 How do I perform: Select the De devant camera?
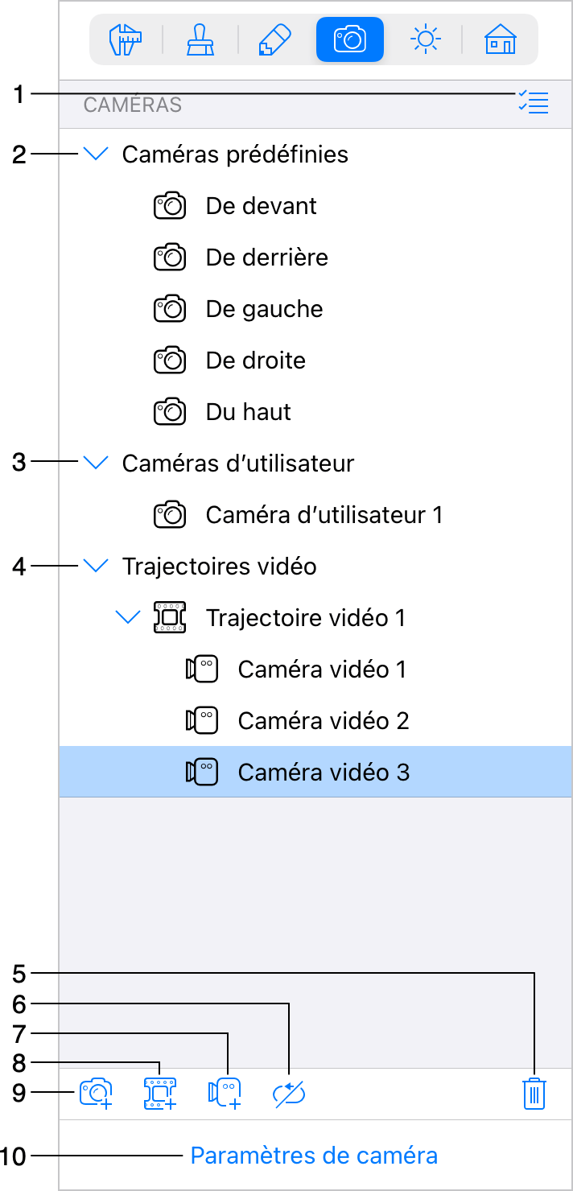pos(315,206)
